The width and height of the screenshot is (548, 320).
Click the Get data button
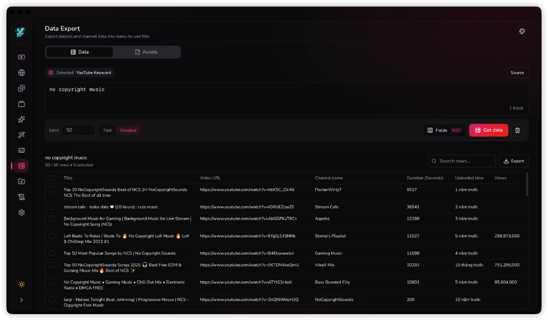489,130
